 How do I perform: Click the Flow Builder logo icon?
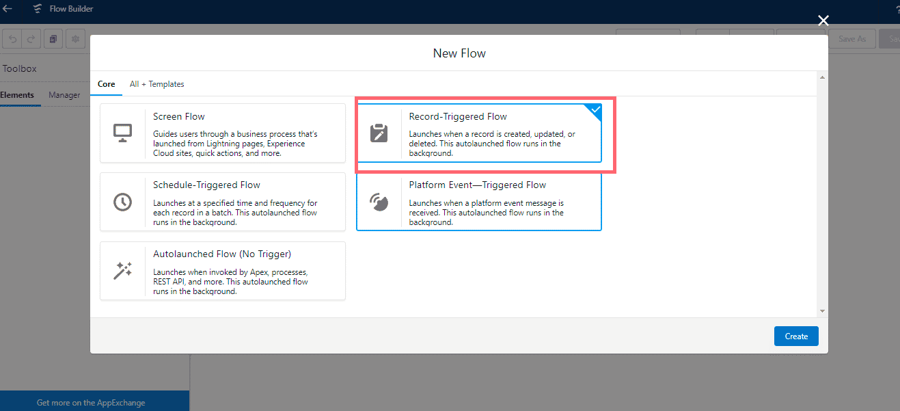[x=38, y=9]
